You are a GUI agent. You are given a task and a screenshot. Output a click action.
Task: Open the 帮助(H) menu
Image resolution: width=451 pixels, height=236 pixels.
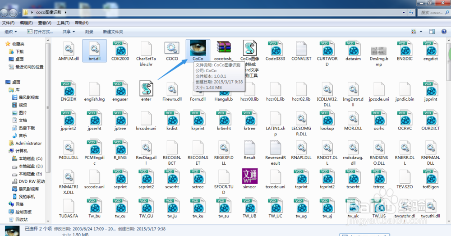point(82,23)
